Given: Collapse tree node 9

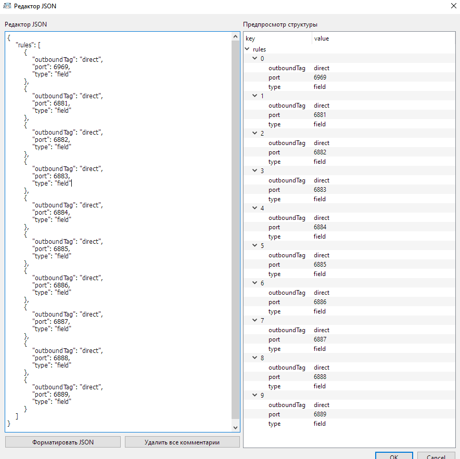Looking at the screenshot, I should (254, 395).
